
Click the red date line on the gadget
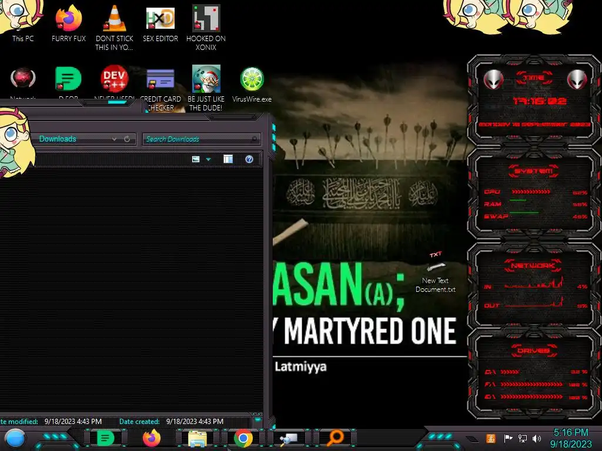534,124
